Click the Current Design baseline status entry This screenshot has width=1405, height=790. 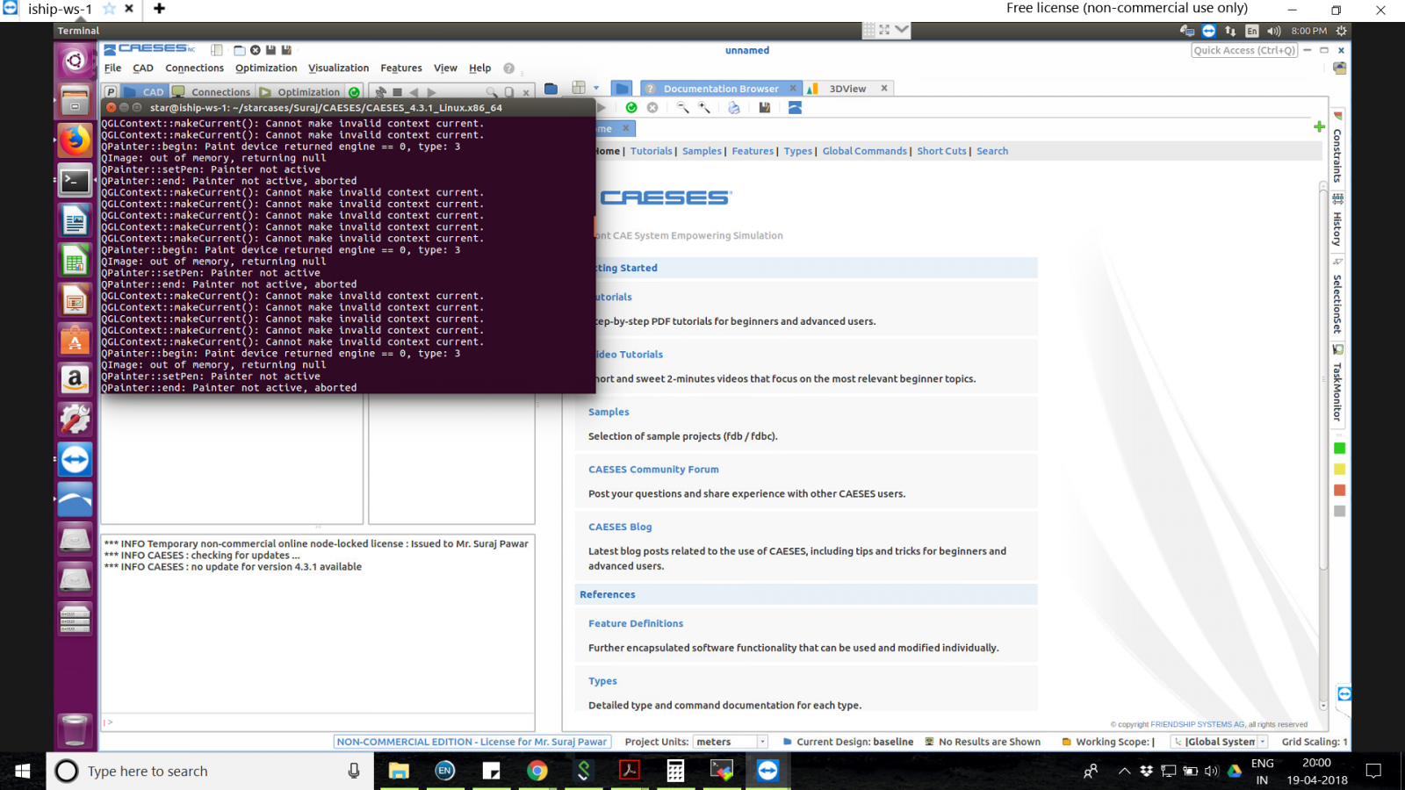click(x=847, y=742)
